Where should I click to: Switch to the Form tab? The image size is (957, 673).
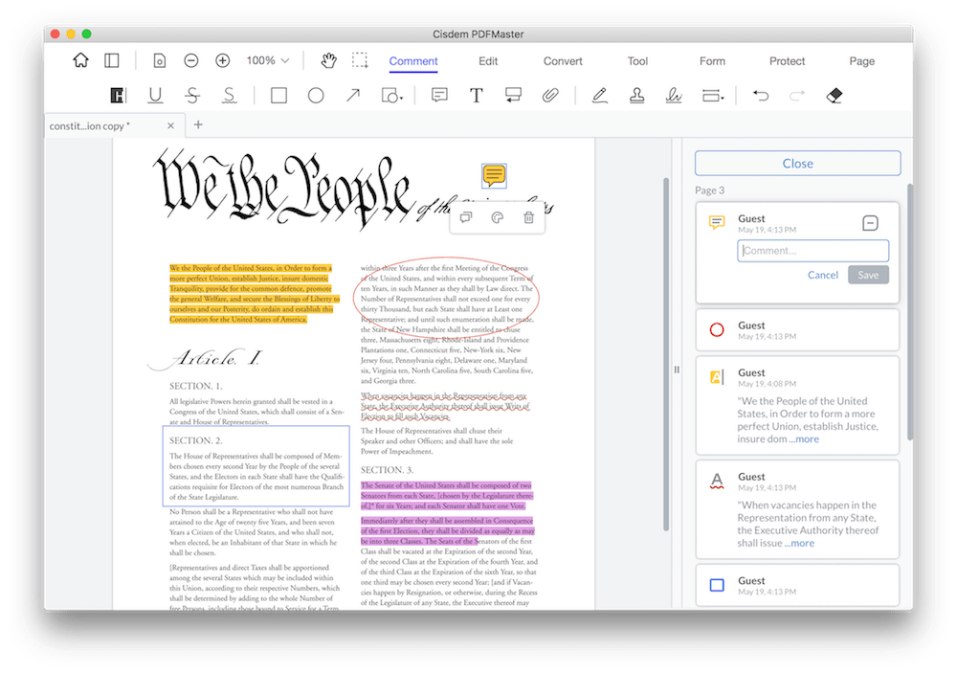(712, 61)
